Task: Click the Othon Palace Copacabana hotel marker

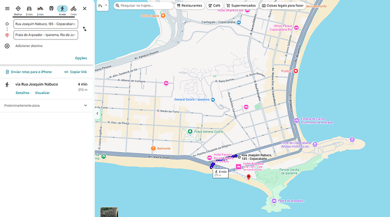Action: coord(296,28)
